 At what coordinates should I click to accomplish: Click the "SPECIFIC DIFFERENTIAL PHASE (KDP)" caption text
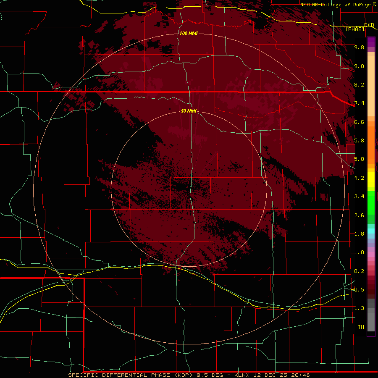pyautogui.click(x=130, y=375)
